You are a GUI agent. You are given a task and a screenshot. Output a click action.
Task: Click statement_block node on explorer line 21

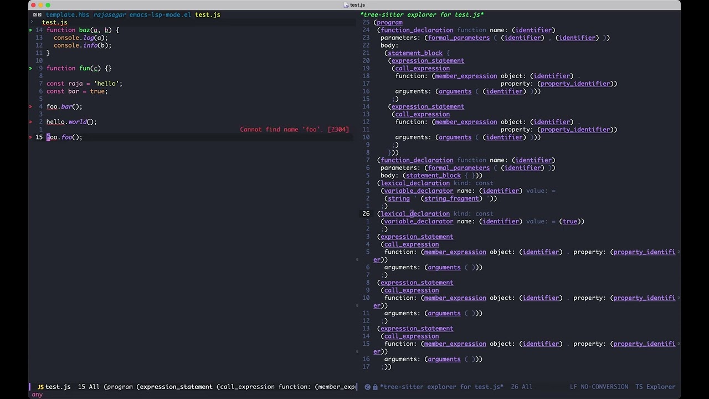(x=415, y=53)
